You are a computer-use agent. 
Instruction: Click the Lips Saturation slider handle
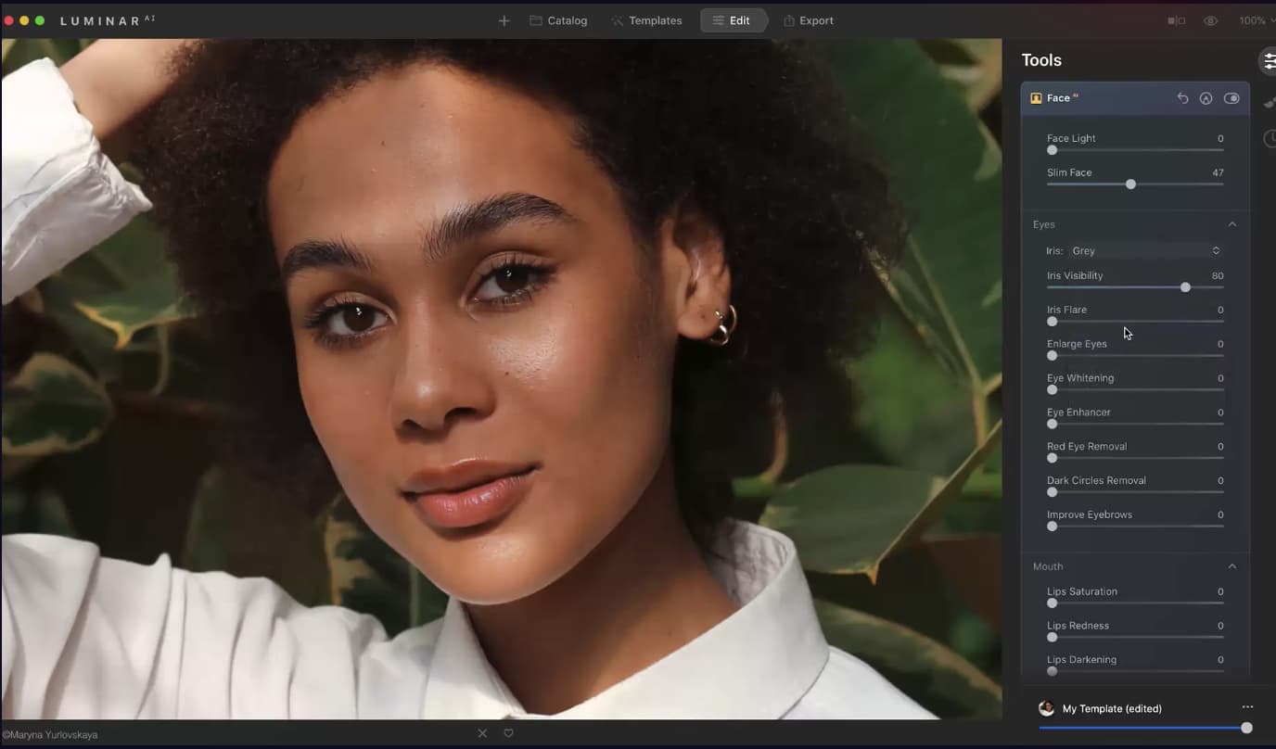pos(1052,603)
